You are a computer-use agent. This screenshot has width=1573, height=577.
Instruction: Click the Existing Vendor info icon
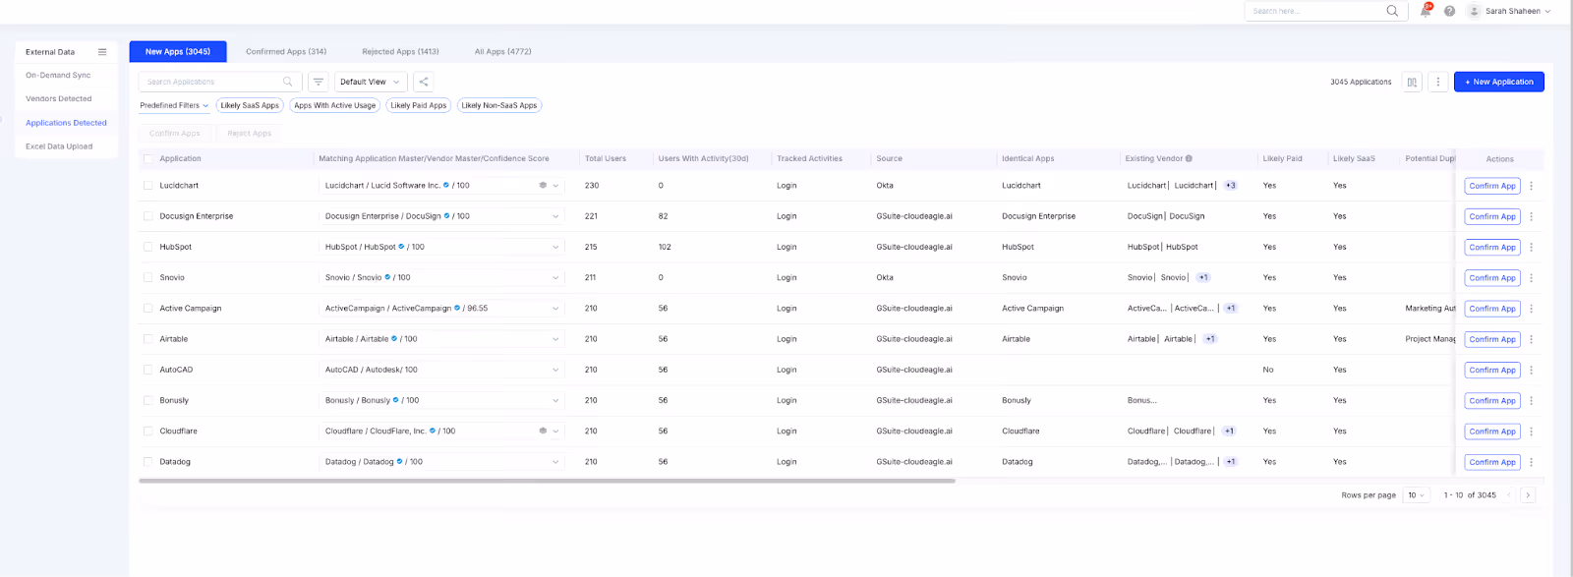coord(1189,158)
